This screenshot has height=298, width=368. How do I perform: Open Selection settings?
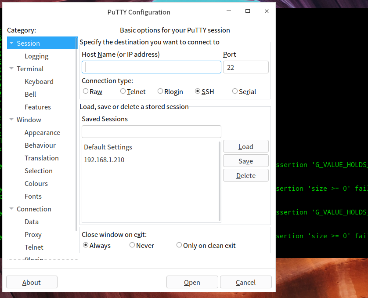pos(39,171)
